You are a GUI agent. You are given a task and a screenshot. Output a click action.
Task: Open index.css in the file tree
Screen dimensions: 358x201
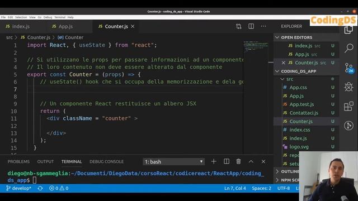306,130
